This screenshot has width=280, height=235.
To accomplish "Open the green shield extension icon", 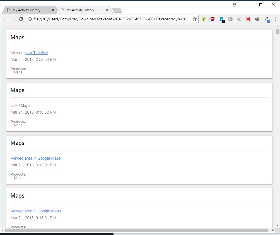I will 204,19.
